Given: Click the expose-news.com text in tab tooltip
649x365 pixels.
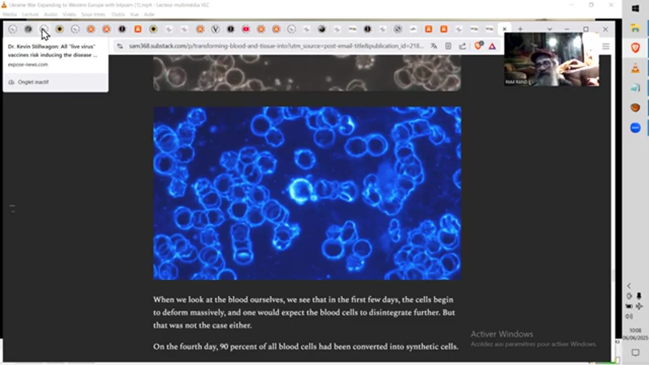Looking at the screenshot, I should tap(28, 64).
